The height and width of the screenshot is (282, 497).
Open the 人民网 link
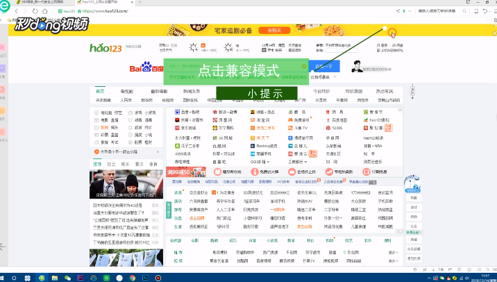(126, 100)
